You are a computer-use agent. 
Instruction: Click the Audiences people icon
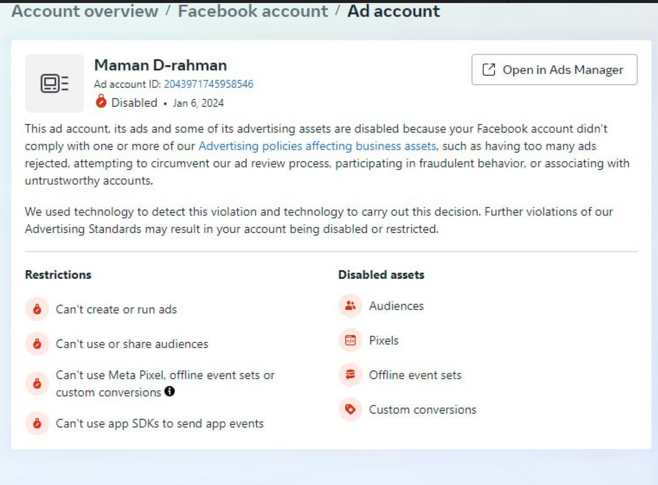(x=350, y=306)
